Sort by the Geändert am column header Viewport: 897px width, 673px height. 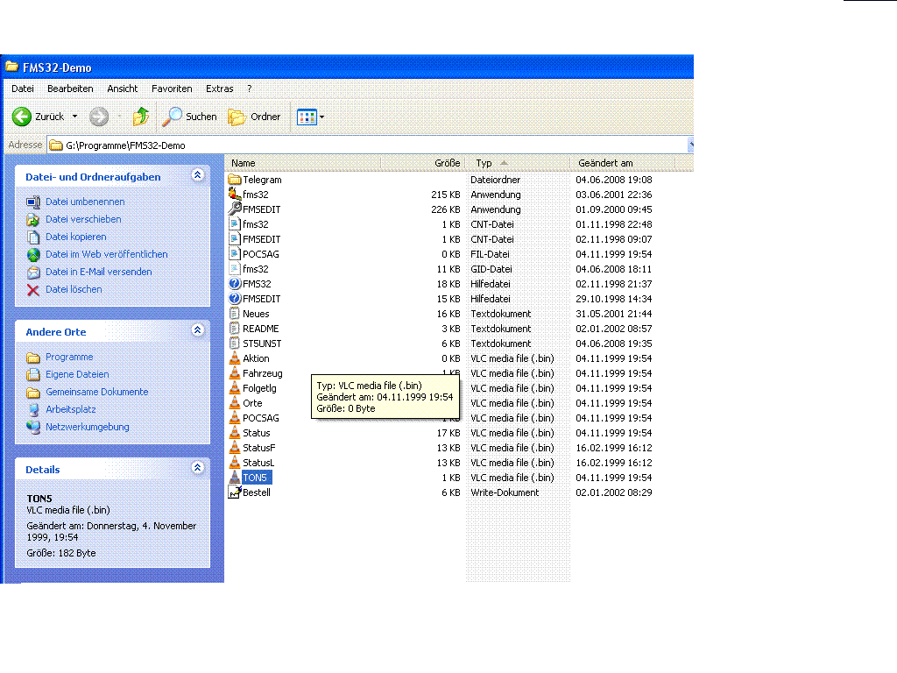pos(623,163)
